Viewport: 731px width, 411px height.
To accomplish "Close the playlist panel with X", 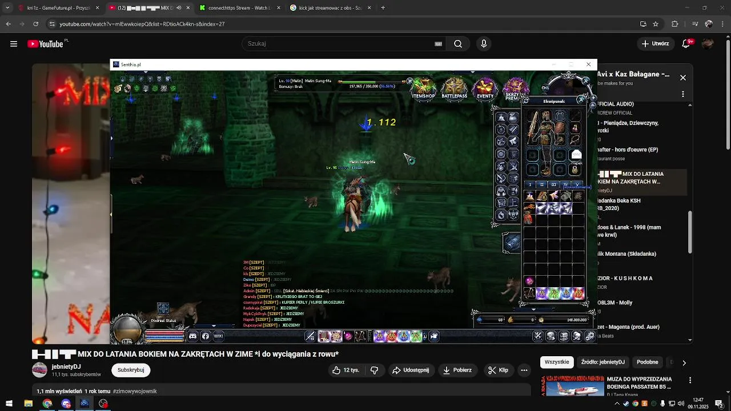I will pyautogui.click(x=682, y=78).
